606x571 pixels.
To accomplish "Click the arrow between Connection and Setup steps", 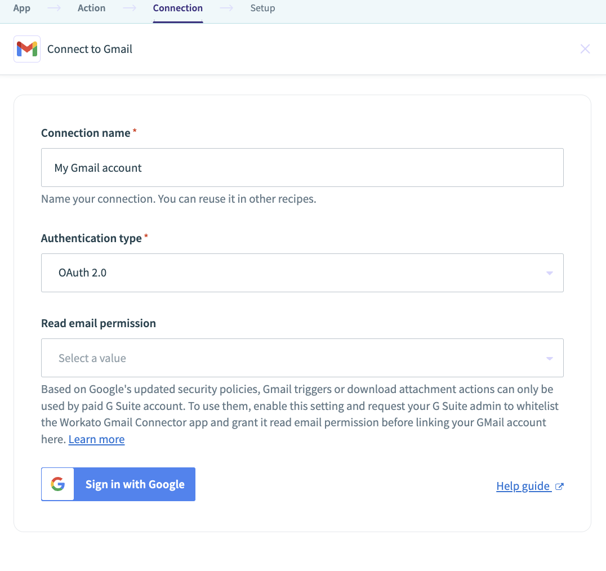I will [226, 8].
